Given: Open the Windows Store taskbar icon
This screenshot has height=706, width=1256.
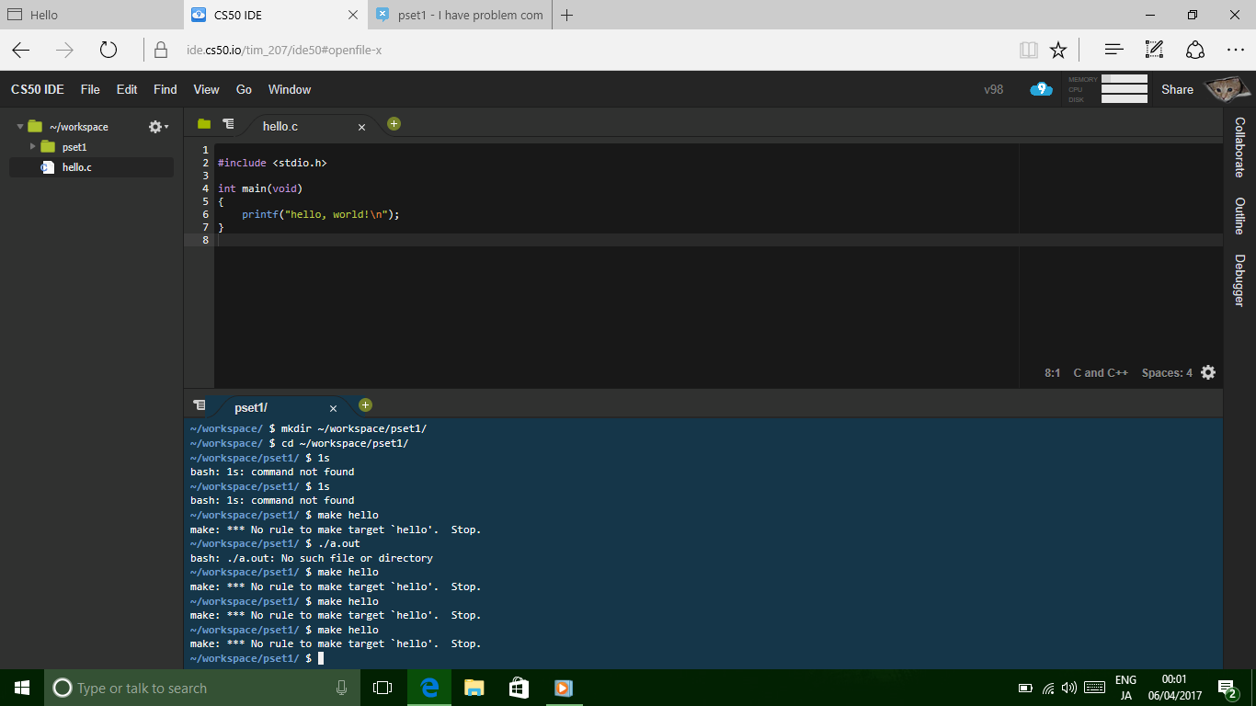Looking at the screenshot, I should pos(519,688).
